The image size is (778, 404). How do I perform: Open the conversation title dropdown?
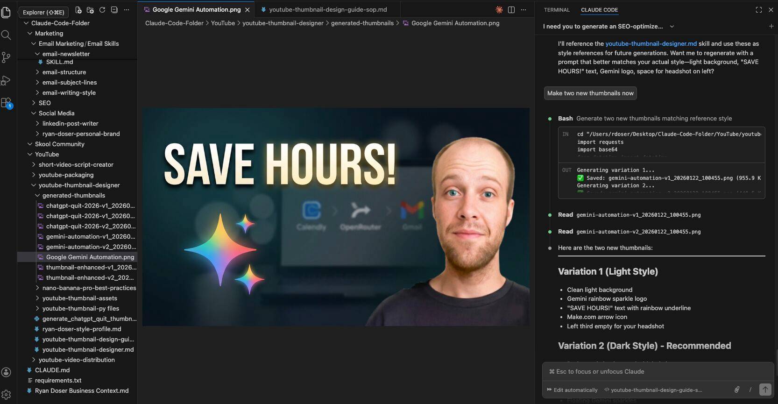(672, 27)
